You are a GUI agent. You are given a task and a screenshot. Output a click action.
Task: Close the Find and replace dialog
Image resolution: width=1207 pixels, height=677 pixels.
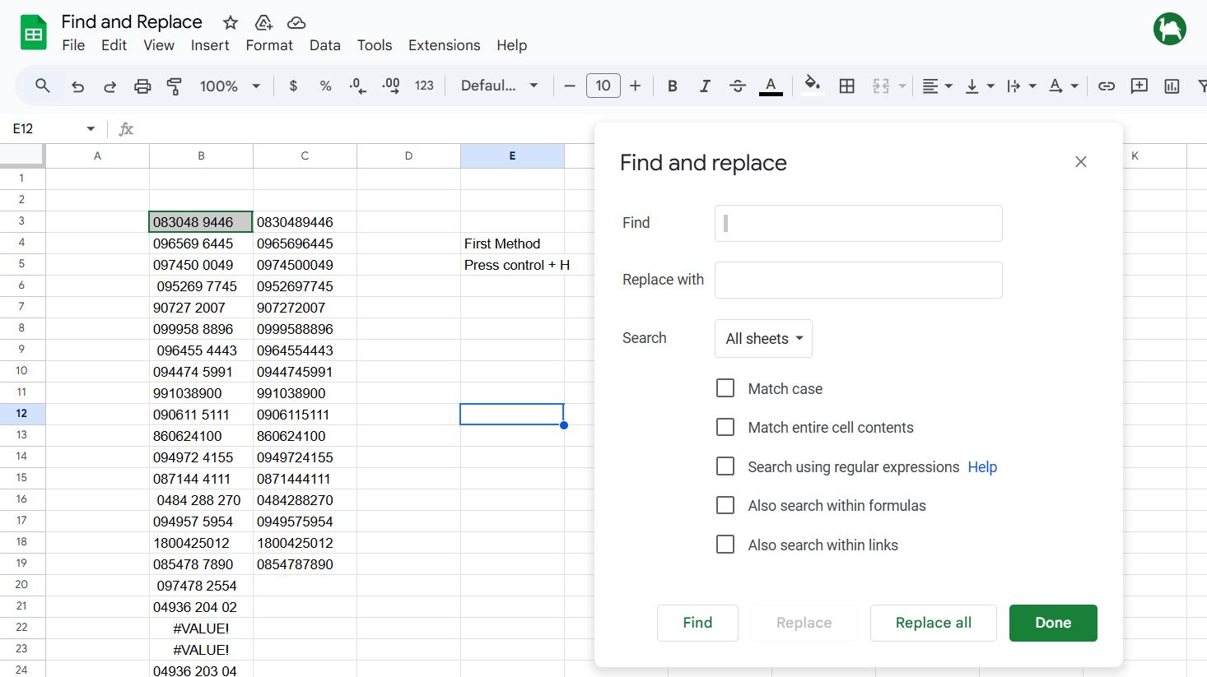coord(1081,162)
